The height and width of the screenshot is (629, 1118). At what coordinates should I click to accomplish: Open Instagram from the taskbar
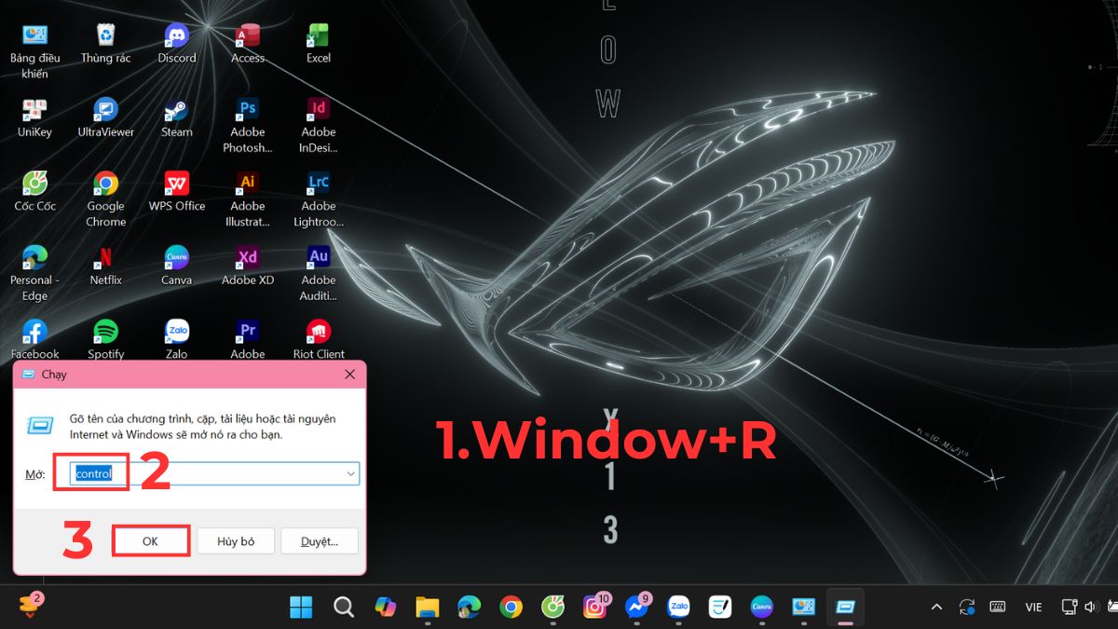tap(594, 607)
